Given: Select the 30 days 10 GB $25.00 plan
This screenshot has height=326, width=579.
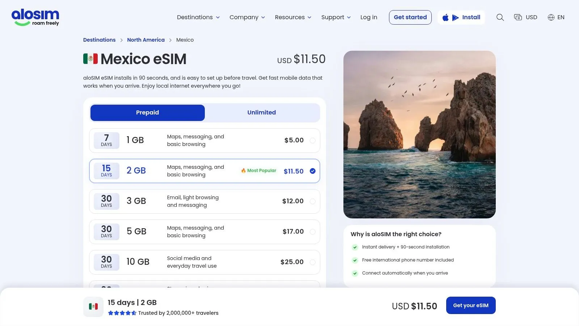Looking at the screenshot, I should [x=204, y=262].
